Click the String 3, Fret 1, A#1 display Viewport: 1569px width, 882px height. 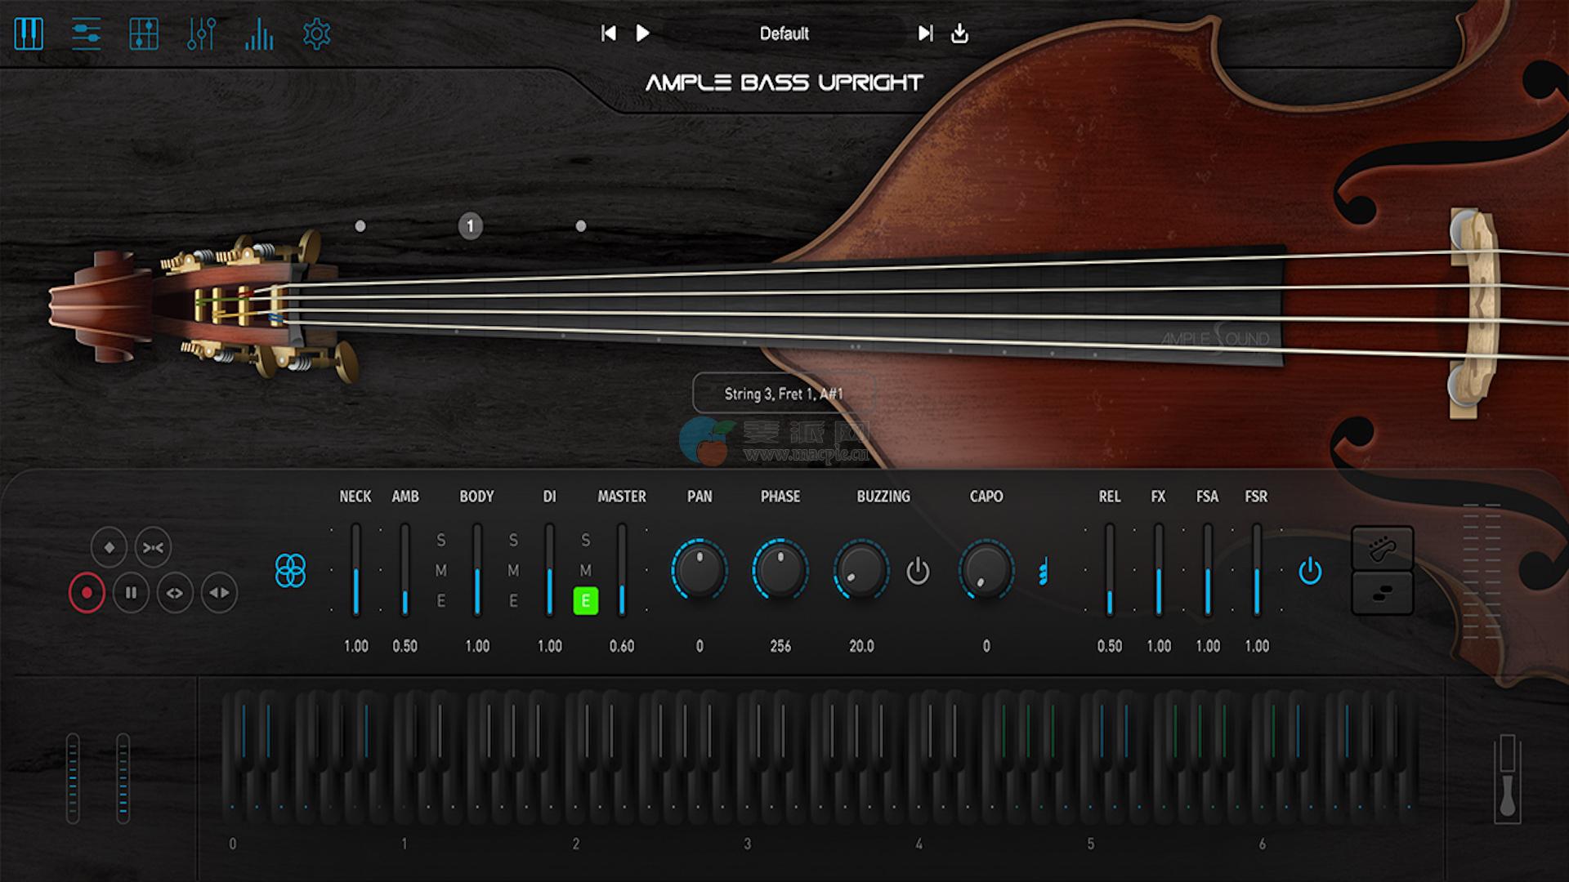click(784, 394)
